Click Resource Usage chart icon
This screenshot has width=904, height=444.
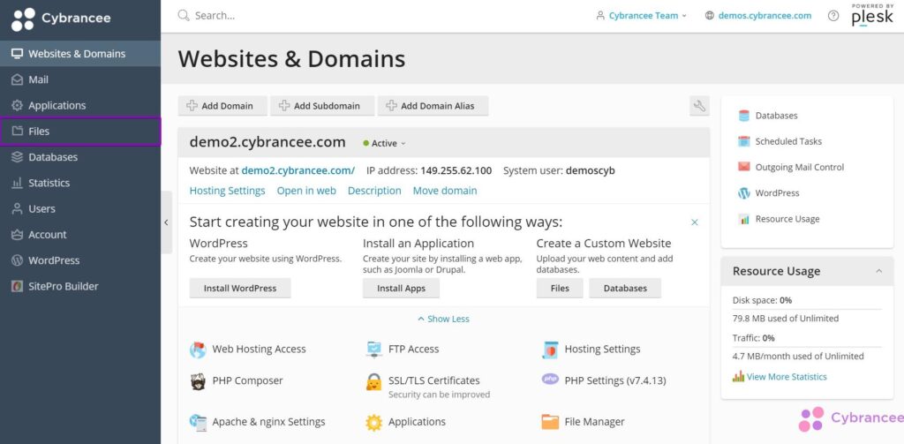[743, 219]
